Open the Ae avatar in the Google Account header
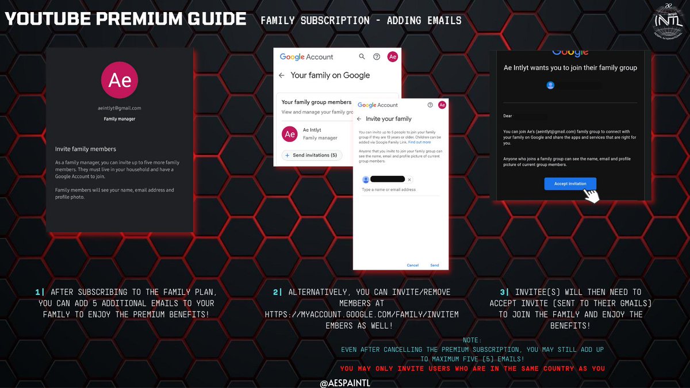The width and height of the screenshot is (690, 388). coord(393,56)
